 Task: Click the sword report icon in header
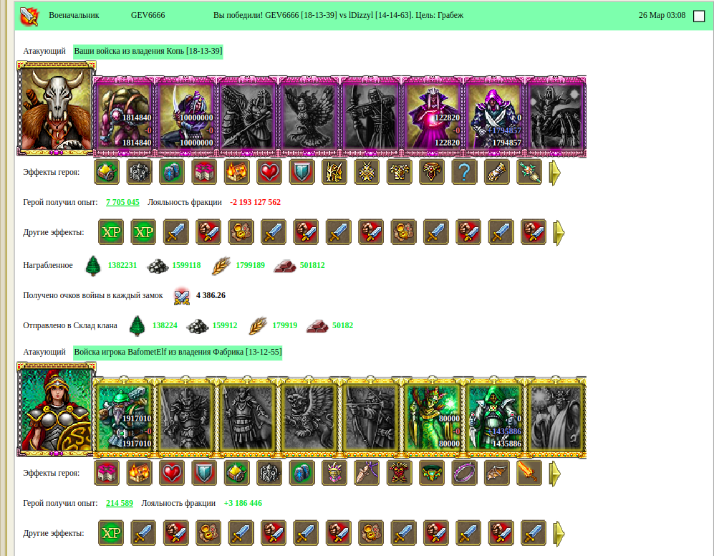pos(29,16)
